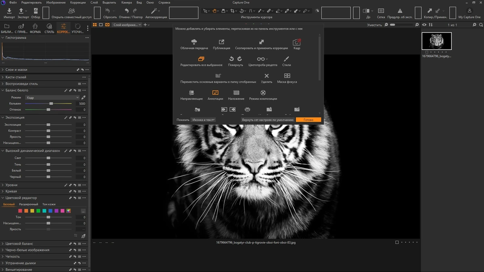Screen dimensions: 484x272
Task: Click the Копир./Примен. copy arrow
Action: point(430,11)
